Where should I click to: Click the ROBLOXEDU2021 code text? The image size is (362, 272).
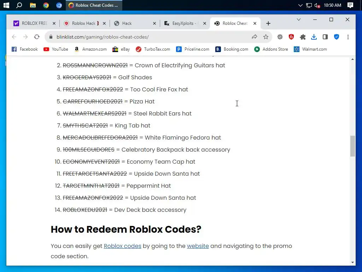click(x=85, y=210)
